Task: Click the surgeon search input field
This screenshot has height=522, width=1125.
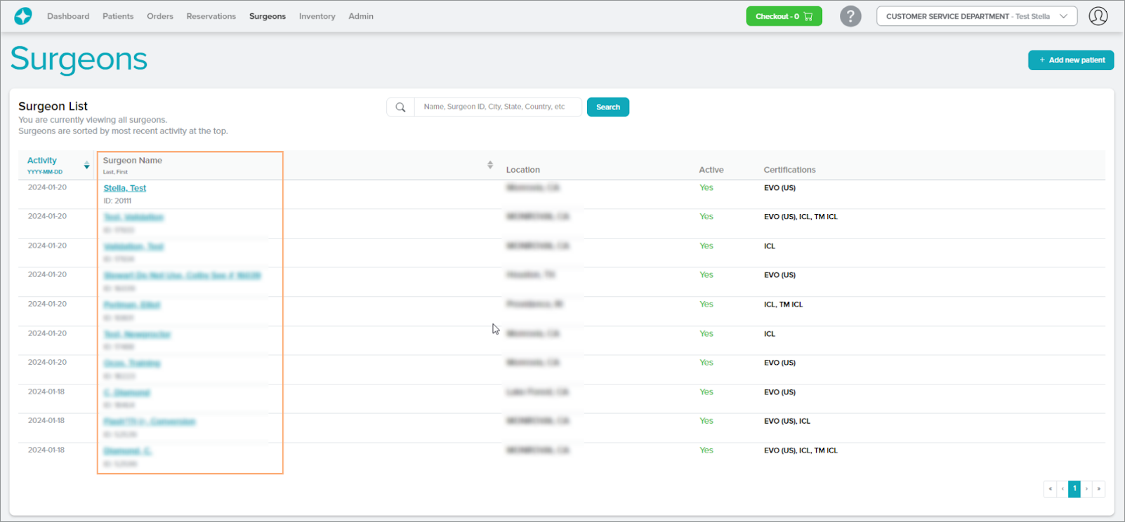Action: click(498, 107)
